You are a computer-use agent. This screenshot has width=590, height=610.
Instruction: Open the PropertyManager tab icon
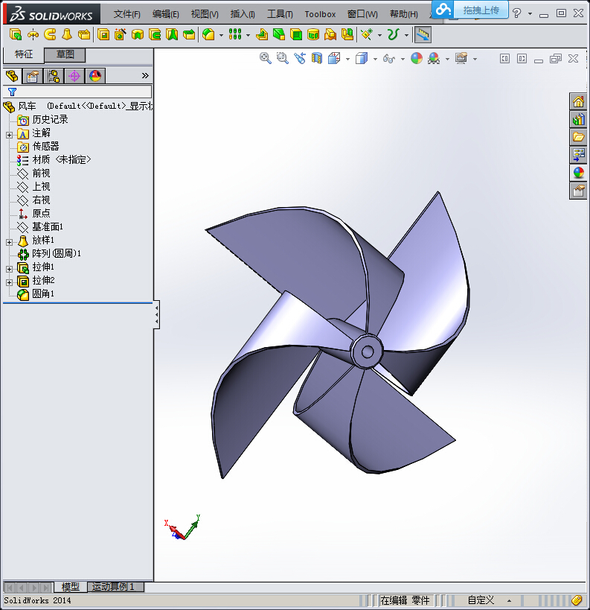[x=33, y=75]
